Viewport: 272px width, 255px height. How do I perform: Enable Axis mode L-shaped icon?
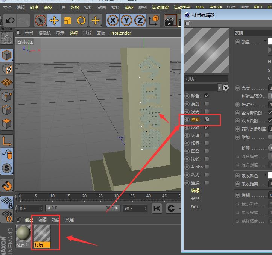point(7,141)
